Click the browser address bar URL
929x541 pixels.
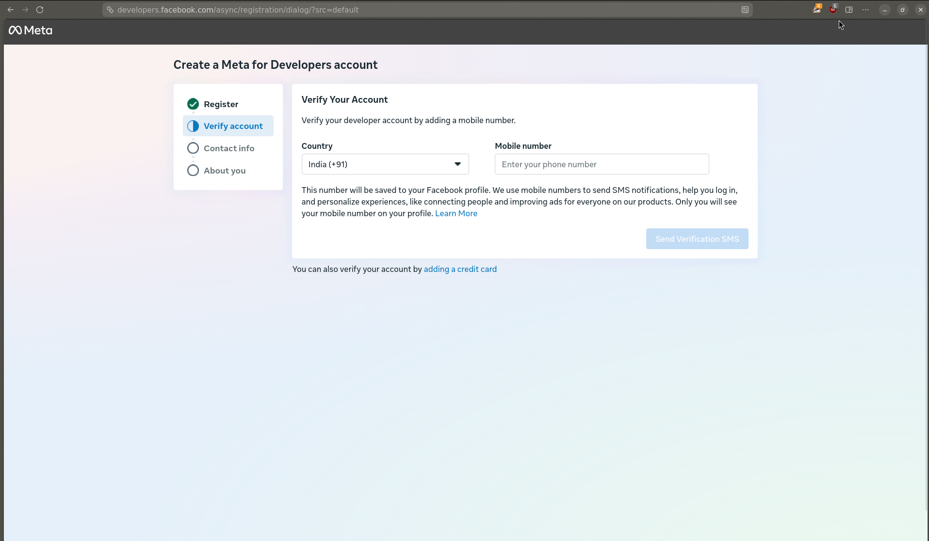coord(238,10)
